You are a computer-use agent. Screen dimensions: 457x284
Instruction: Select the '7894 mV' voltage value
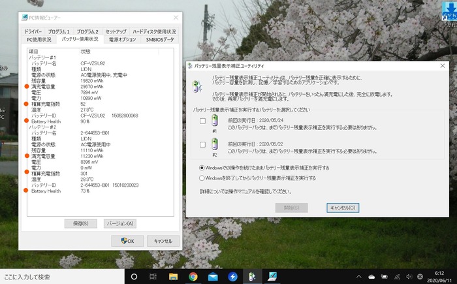point(89,93)
